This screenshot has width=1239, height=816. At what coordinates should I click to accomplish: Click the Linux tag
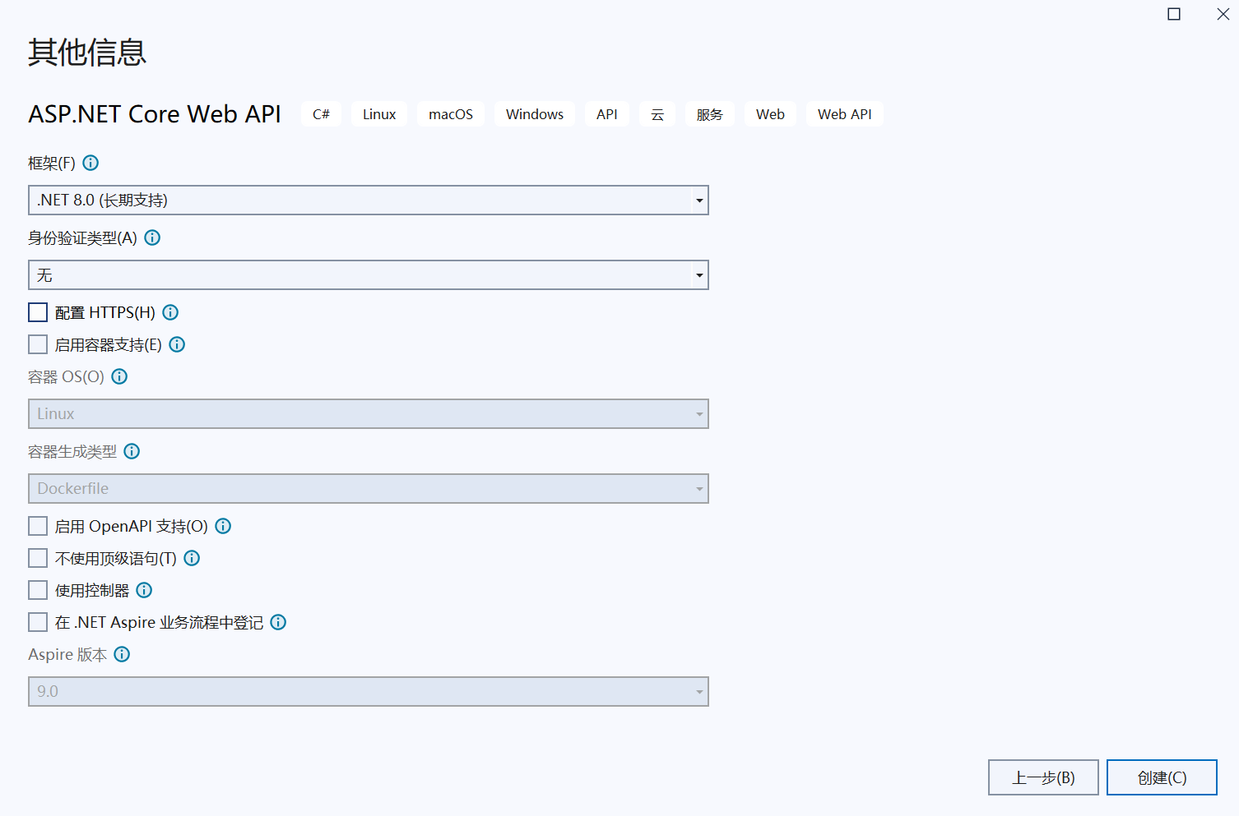coord(379,114)
